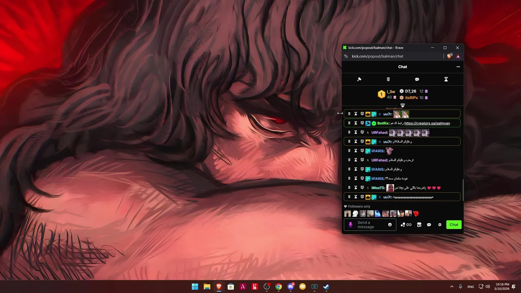Timeout URFahad on the emote-row message

pyautogui.click(x=355, y=132)
